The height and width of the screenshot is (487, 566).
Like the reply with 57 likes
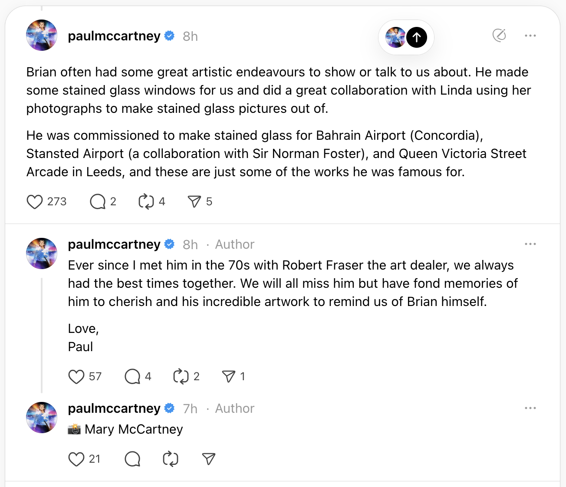coord(76,377)
